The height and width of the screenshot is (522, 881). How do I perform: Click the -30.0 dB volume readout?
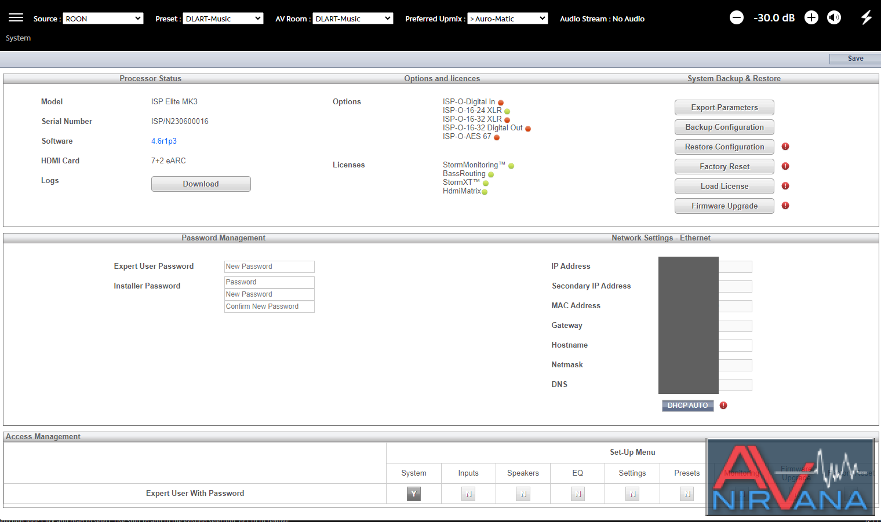[774, 18]
